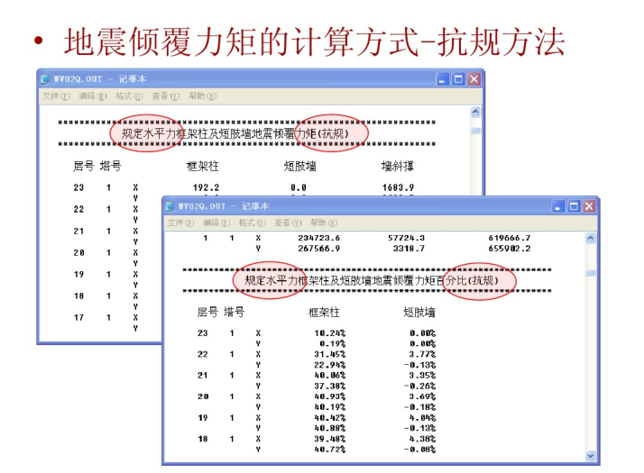Click the scrollbar thumb in front window
The height and width of the screenshot is (473, 644).
pyautogui.click(x=590, y=273)
